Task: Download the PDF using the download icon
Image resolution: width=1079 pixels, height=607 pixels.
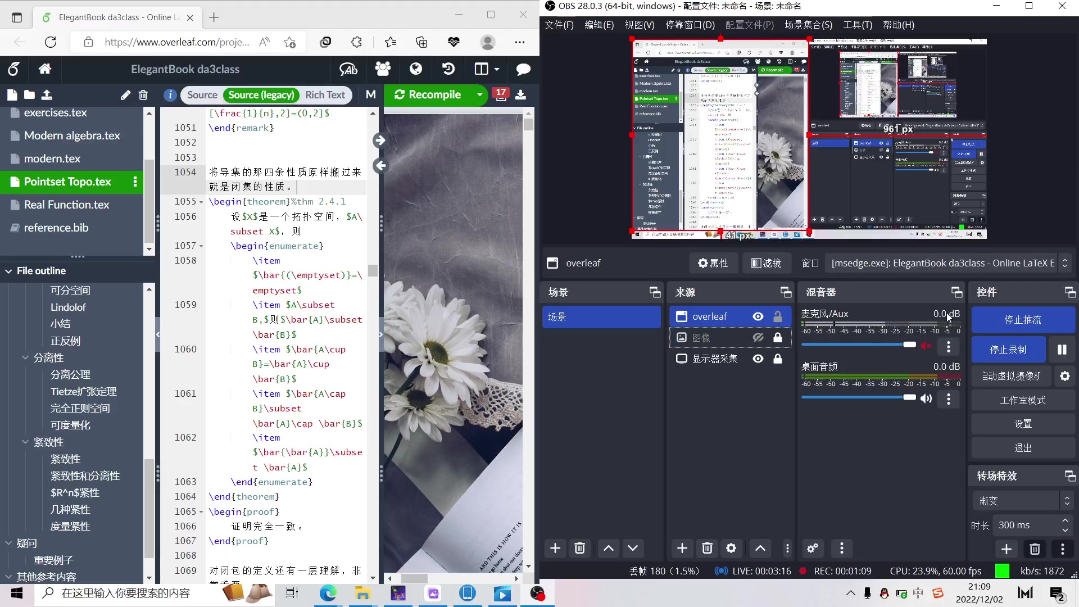Action: (x=521, y=94)
